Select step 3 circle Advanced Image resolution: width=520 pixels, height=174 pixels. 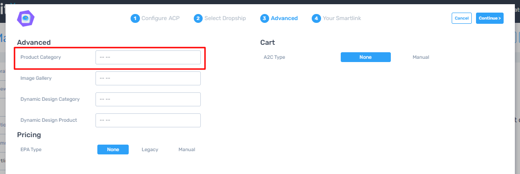[x=264, y=19]
